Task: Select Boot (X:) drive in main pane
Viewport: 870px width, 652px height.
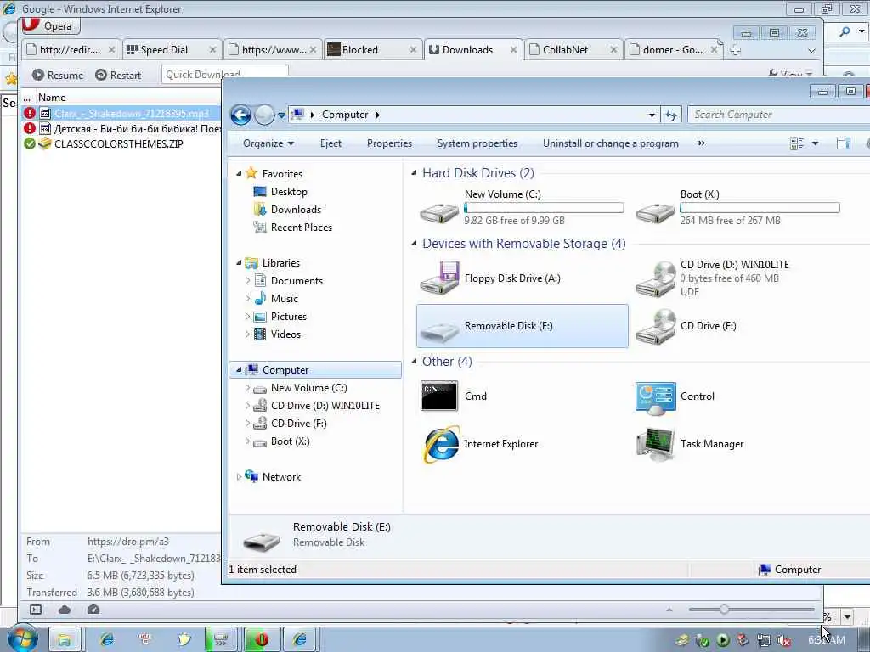Action: [x=738, y=207]
